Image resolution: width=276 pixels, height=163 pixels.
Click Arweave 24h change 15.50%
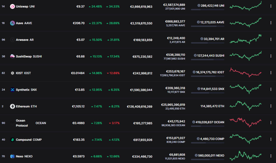tap(95, 40)
